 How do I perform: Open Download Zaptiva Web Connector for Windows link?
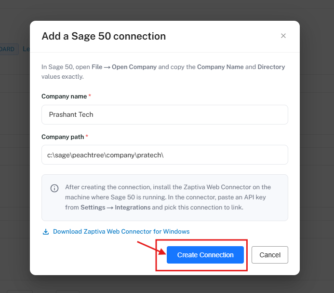(x=121, y=232)
